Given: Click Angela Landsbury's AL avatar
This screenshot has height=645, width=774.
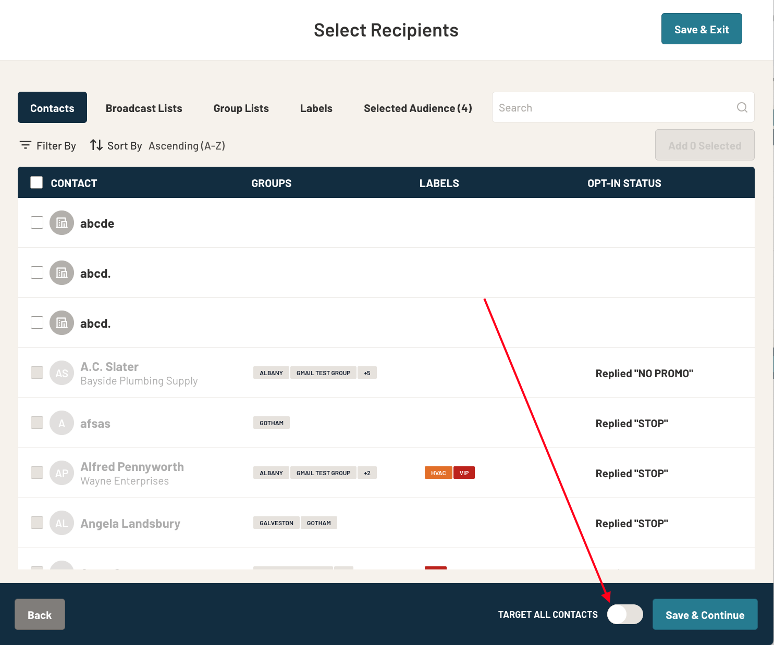Looking at the screenshot, I should pos(61,523).
